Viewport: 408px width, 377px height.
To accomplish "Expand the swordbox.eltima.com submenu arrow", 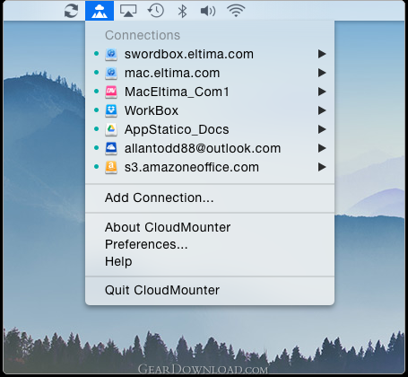I will 322,54.
